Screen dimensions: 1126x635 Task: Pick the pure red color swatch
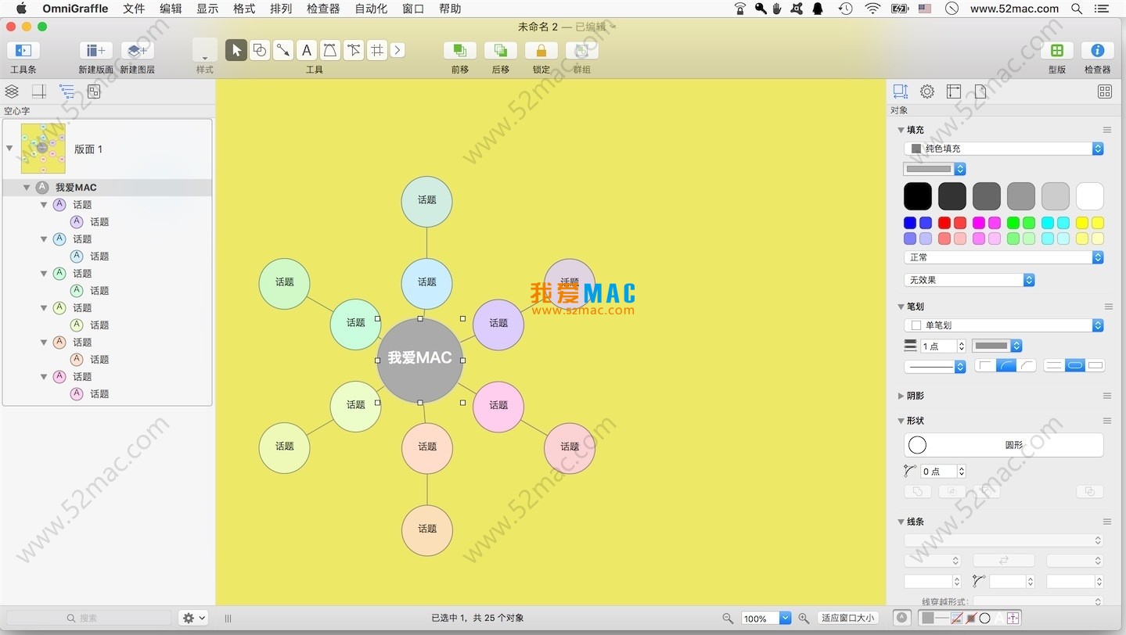pos(944,223)
